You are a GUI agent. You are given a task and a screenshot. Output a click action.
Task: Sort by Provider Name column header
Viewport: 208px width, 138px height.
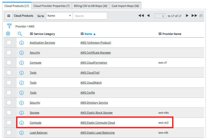(172, 34)
